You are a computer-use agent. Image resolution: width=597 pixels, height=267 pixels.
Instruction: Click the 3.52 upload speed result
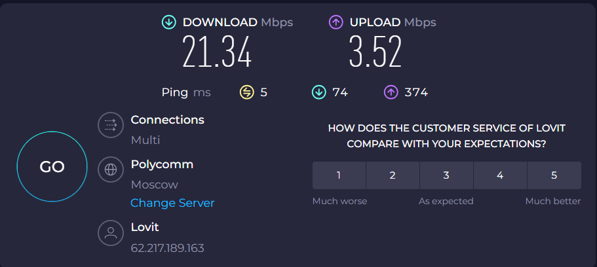pyautogui.click(x=376, y=52)
